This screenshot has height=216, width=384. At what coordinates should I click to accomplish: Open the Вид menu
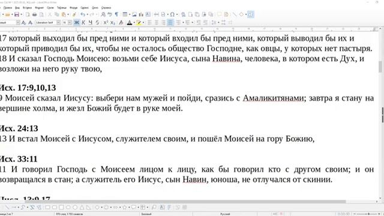pyautogui.click(x=17, y=8)
